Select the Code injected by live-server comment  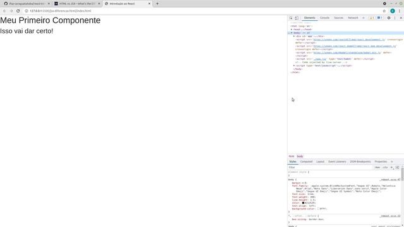click(x=321, y=62)
